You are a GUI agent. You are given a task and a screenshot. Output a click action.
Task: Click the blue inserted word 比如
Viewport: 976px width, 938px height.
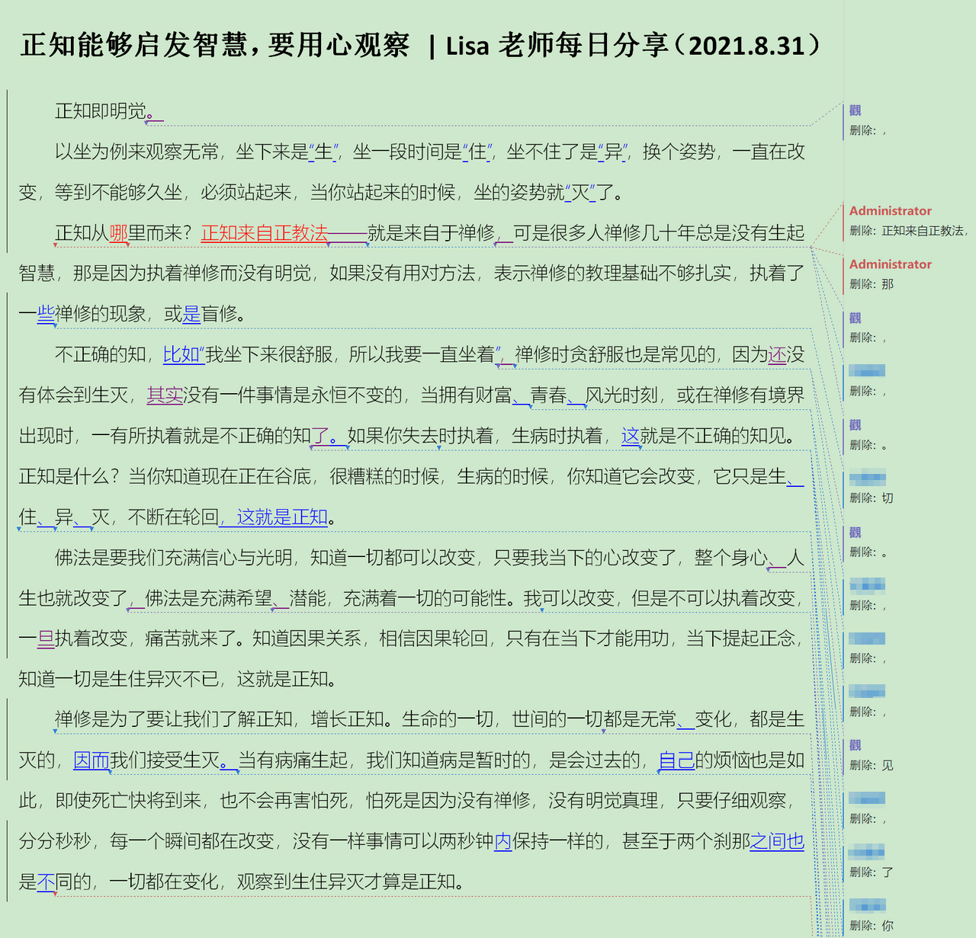(181, 354)
